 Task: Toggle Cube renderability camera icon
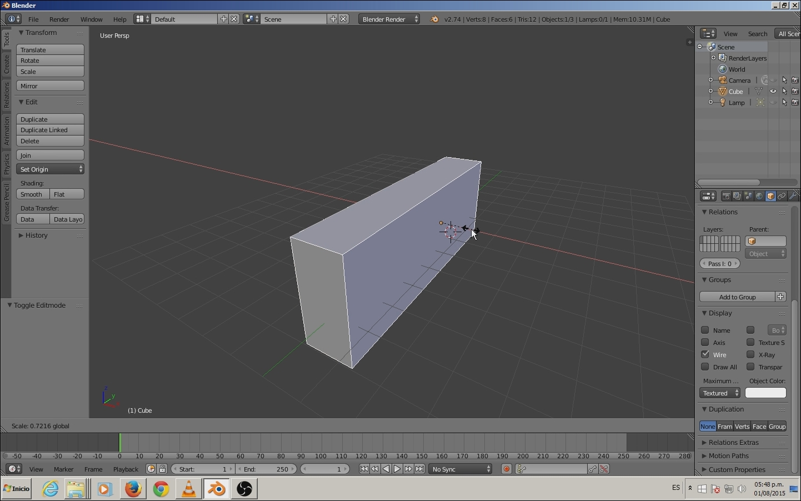795,92
